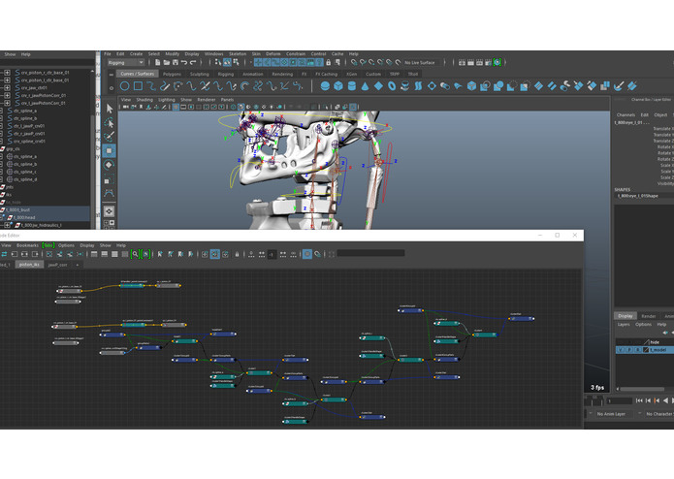Click the camera select icon in viewport toolbar

tap(126, 107)
